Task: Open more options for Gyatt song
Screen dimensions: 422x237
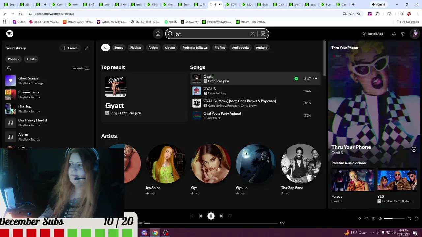Action: point(315,79)
